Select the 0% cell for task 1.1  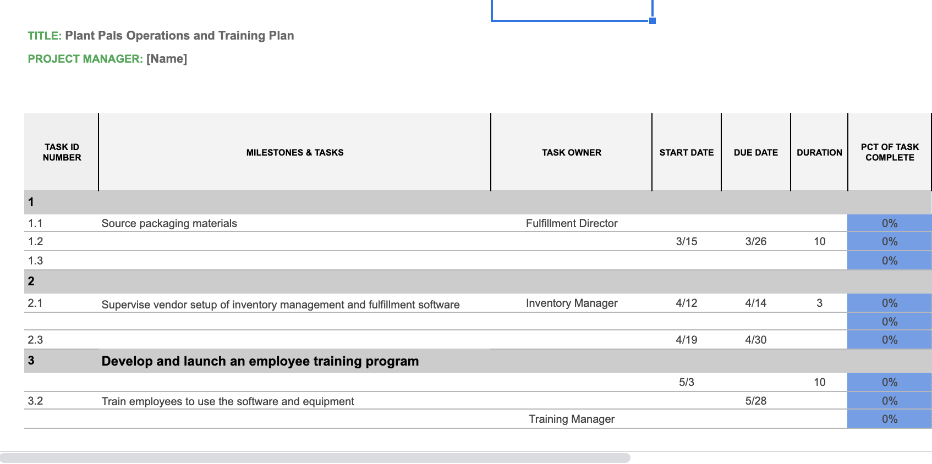coord(890,223)
